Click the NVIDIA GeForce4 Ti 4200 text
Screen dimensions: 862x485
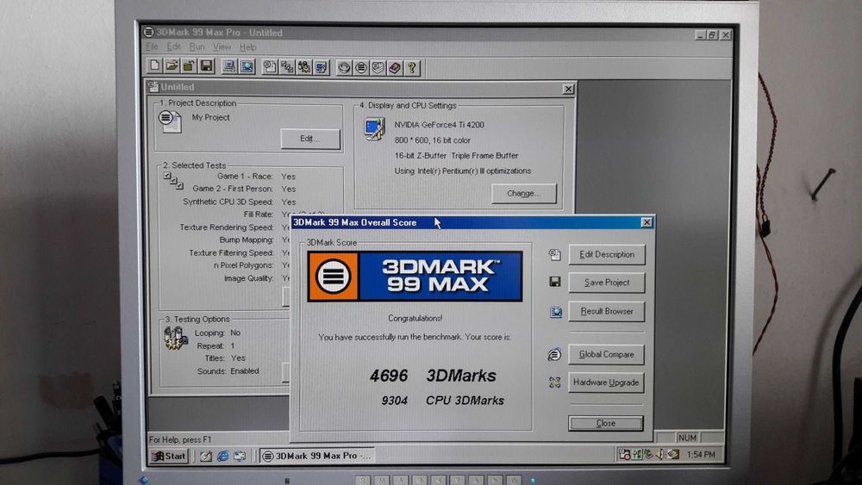440,125
